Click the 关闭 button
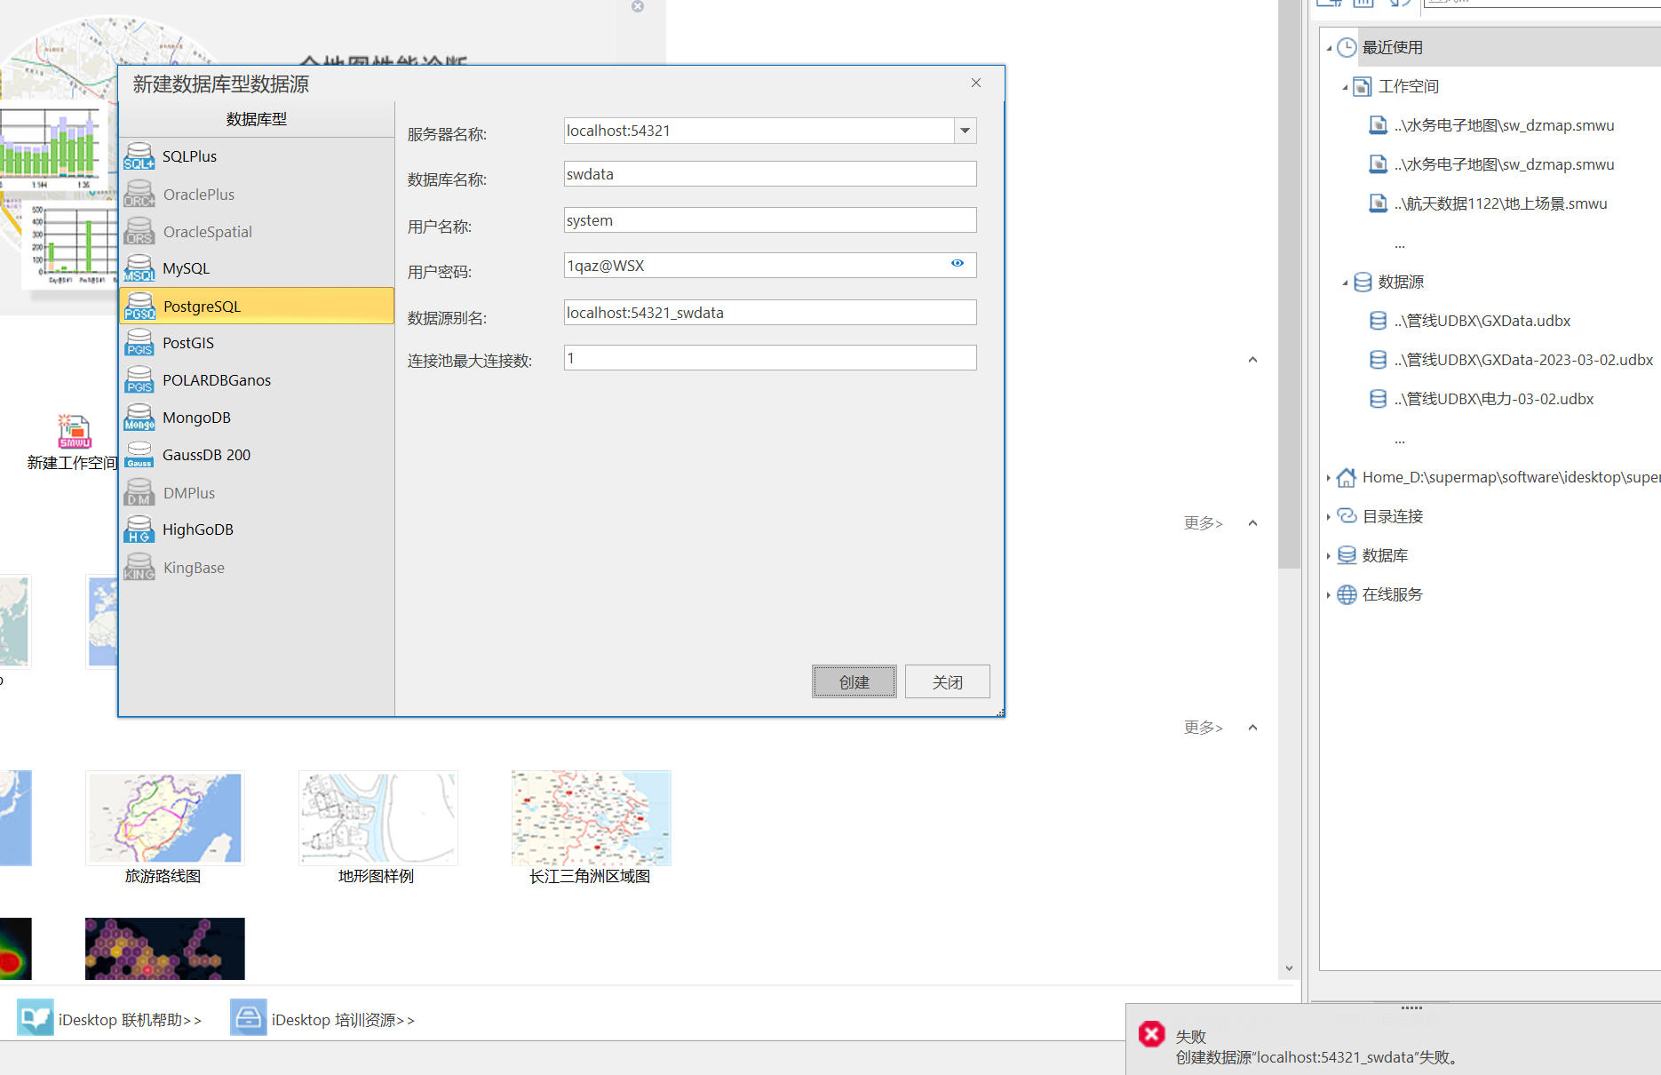The height and width of the screenshot is (1075, 1661). click(948, 681)
